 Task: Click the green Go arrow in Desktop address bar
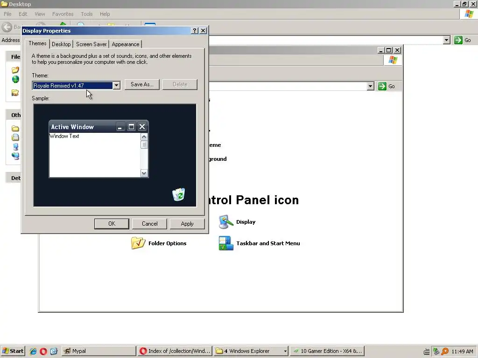(458, 40)
